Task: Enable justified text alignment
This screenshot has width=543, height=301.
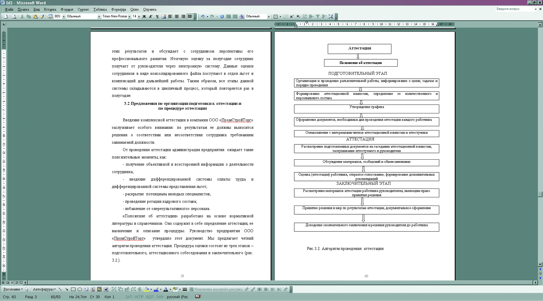Action: pos(190,16)
